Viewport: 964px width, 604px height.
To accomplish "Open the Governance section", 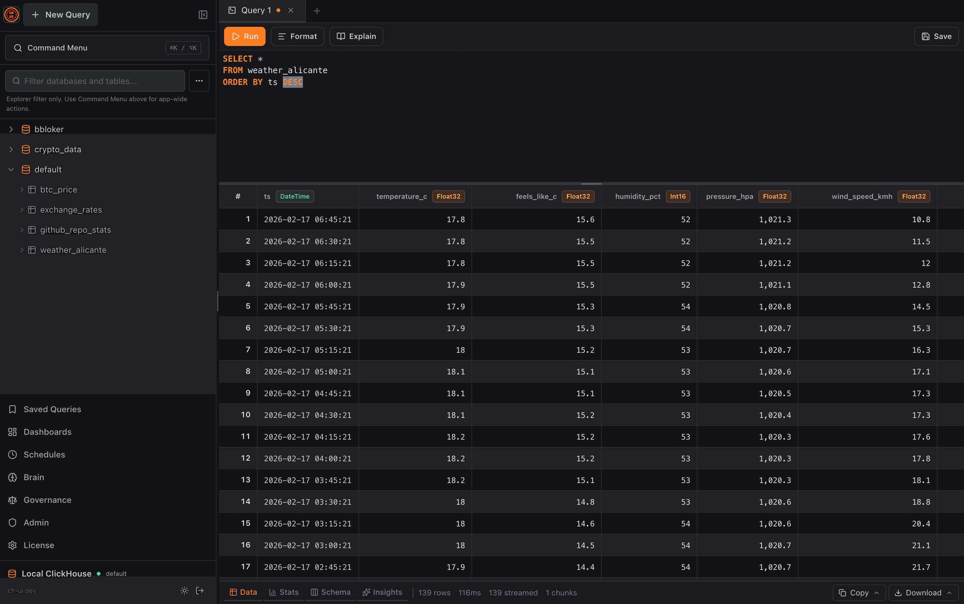I will 47,500.
